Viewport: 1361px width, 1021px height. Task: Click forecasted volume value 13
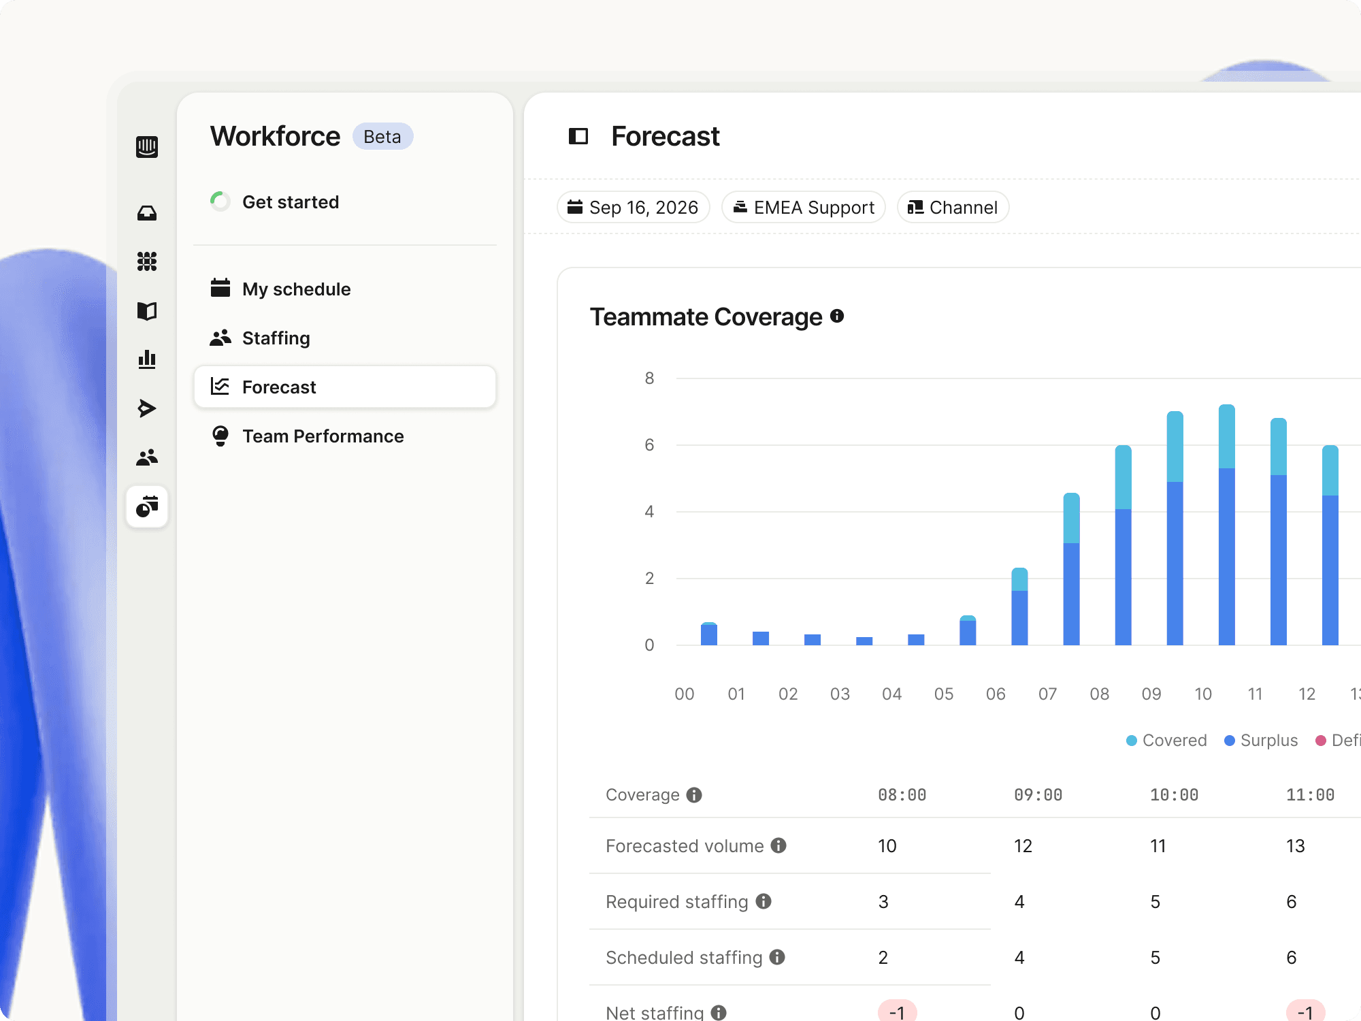click(x=1296, y=846)
